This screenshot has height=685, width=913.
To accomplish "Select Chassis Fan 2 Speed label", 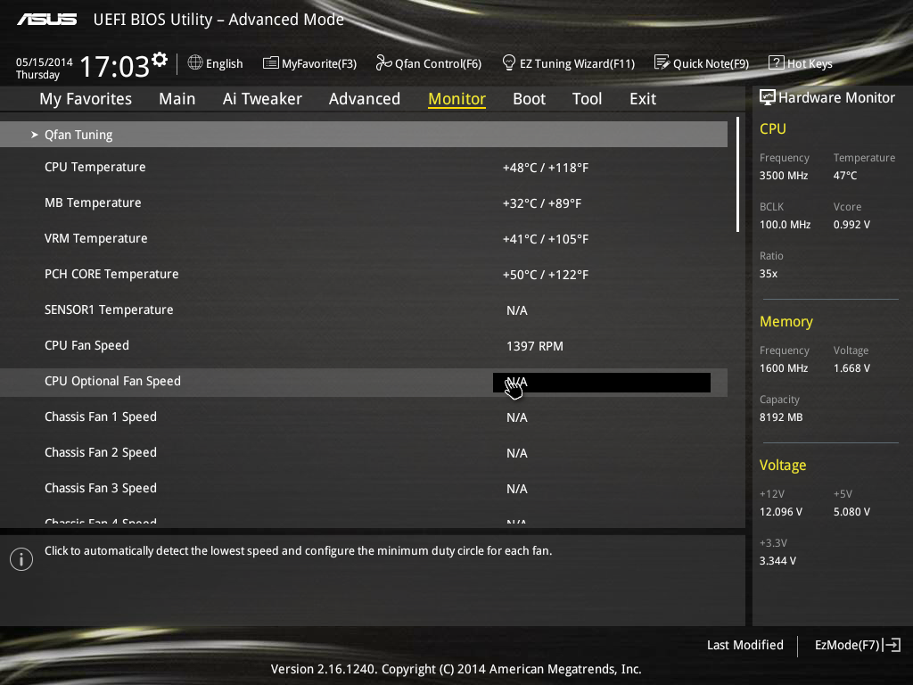I will [100, 452].
